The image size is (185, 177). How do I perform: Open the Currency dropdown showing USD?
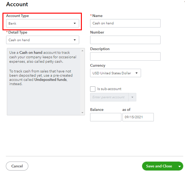coord(116,73)
